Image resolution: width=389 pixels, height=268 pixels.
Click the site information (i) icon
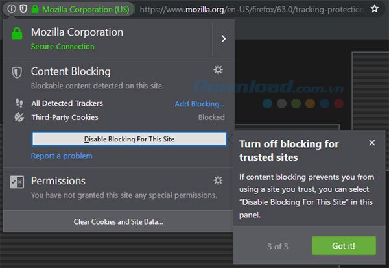pyautogui.click(x=12, y=9)
